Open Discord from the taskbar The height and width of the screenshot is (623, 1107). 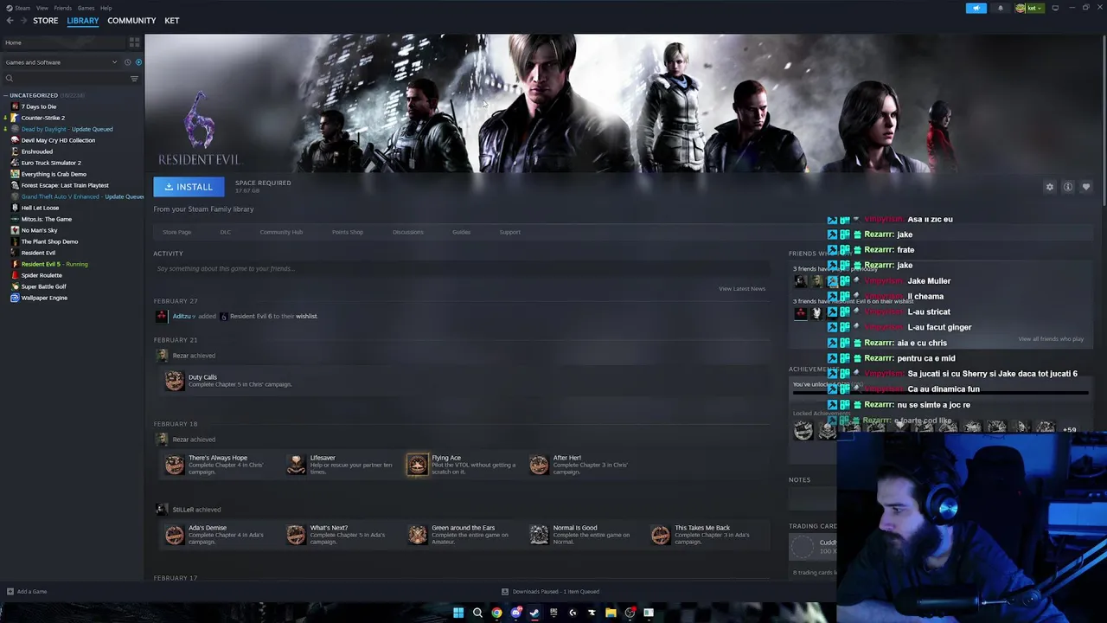tap(515, 613)
